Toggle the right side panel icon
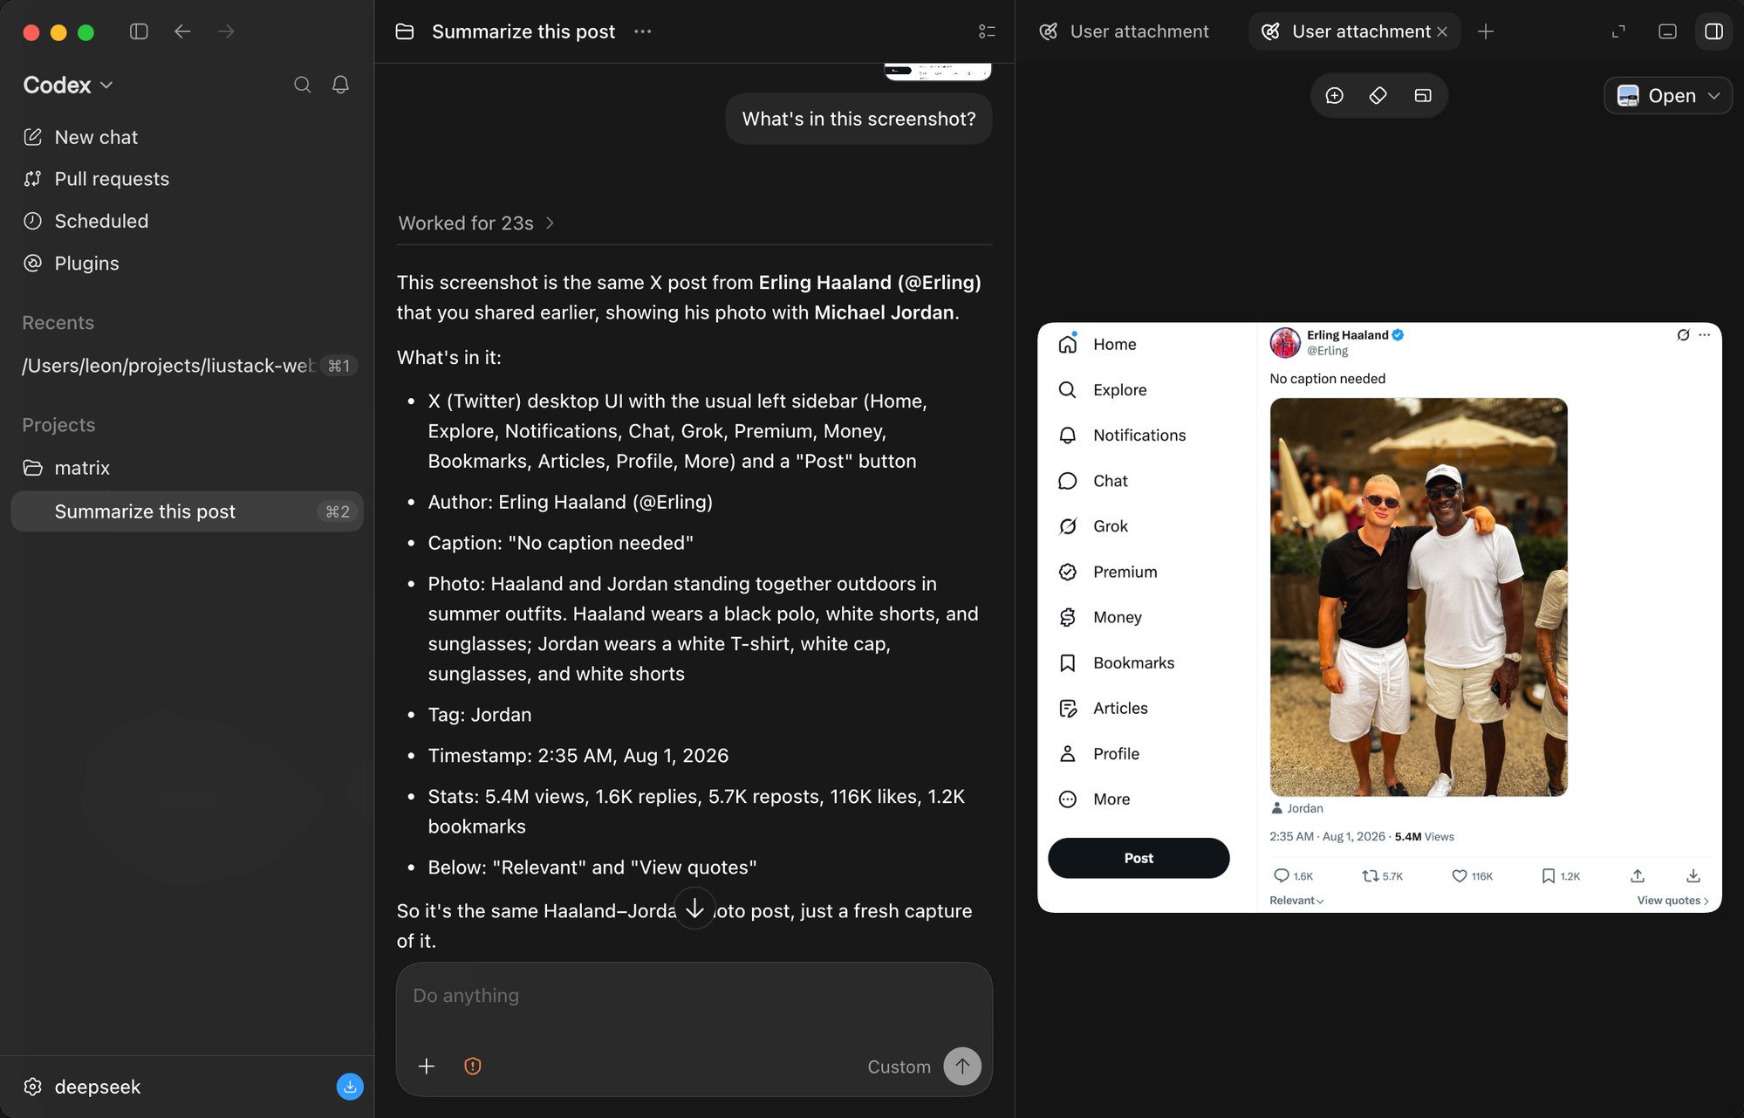The height and width of the screenshot is (1118, 1744). 1713,31
